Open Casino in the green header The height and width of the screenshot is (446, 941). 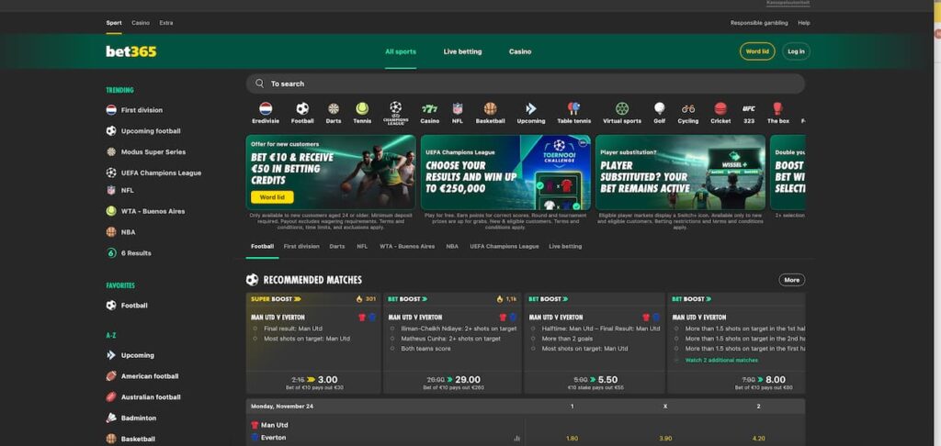tap(520, 51)
